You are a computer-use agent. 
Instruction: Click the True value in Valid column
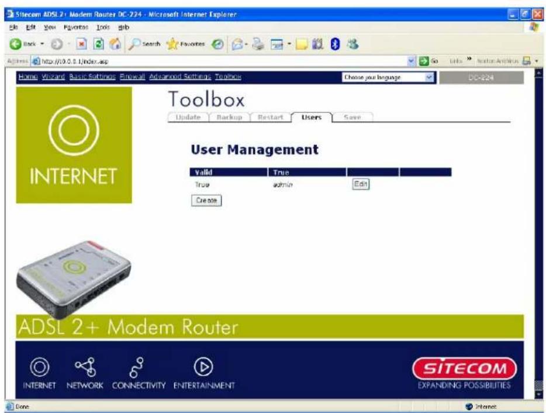coord(202,185)
